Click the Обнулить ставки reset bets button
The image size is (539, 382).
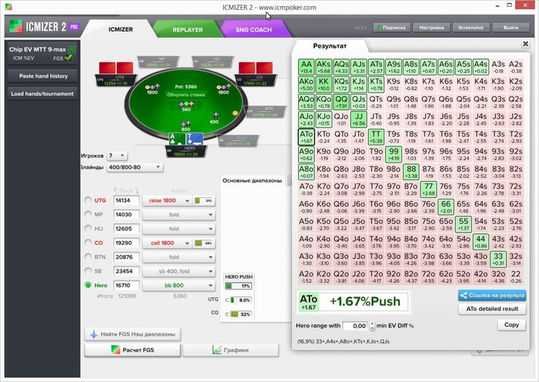click(186, 95)
